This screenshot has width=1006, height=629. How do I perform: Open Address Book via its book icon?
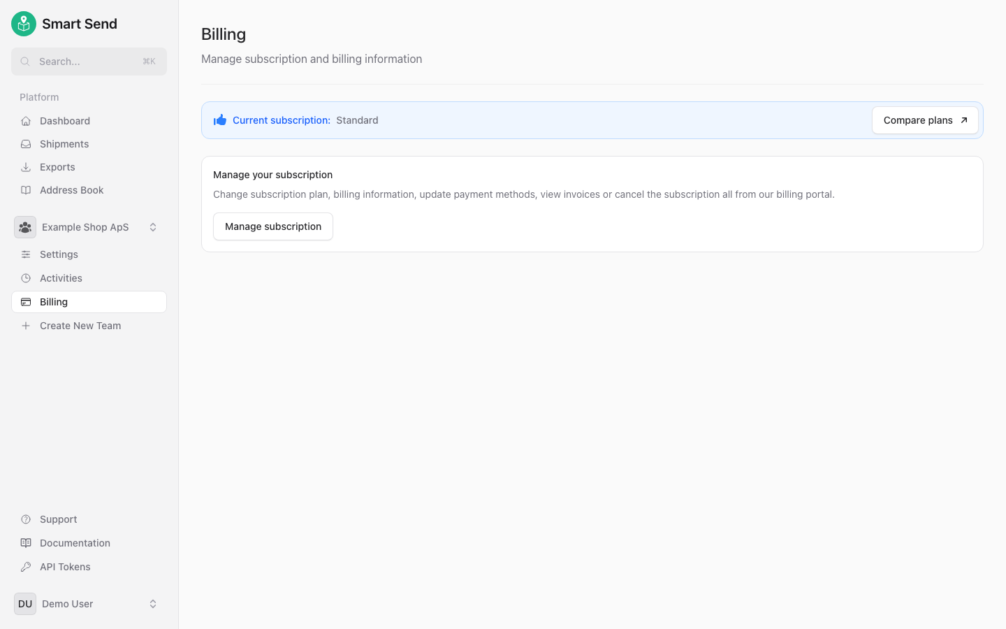(25, 189)
